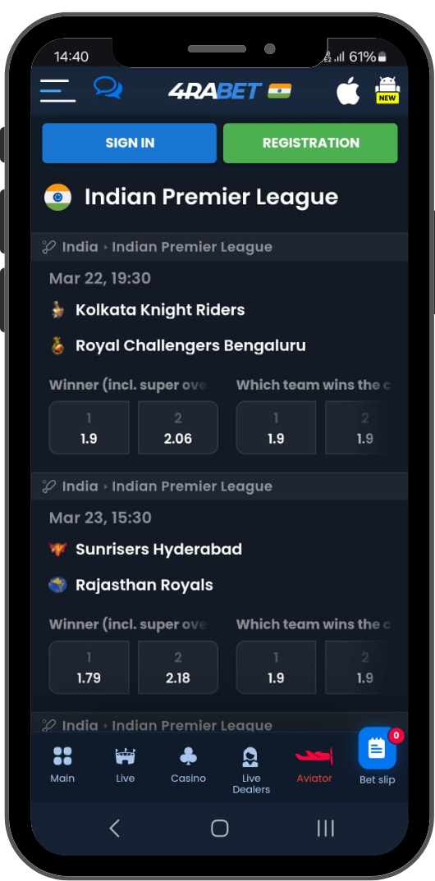Image resolution: width=435 pixels, height=881 pixels.
Task: Click the SIGN IN button
Action: click(x=129, y=143)
